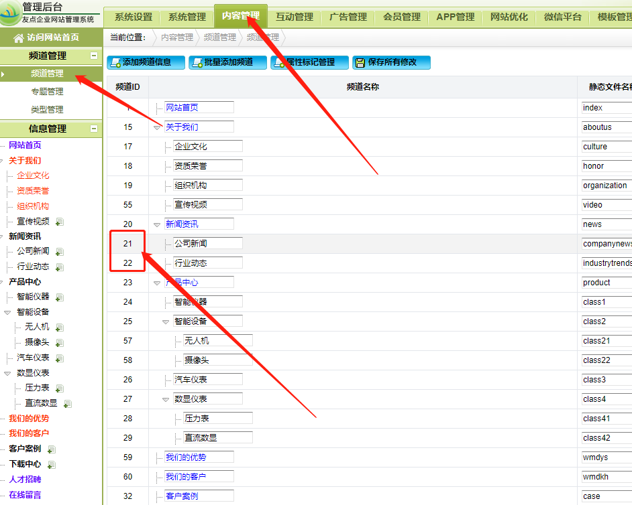This screenshot has height=505, width=632.
Task: Collapse the 数显仪表 node in sidebar tree
Action: (7, 373)
